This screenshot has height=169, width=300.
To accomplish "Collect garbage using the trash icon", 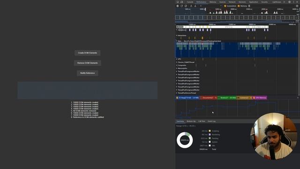I will click(249, 6).
